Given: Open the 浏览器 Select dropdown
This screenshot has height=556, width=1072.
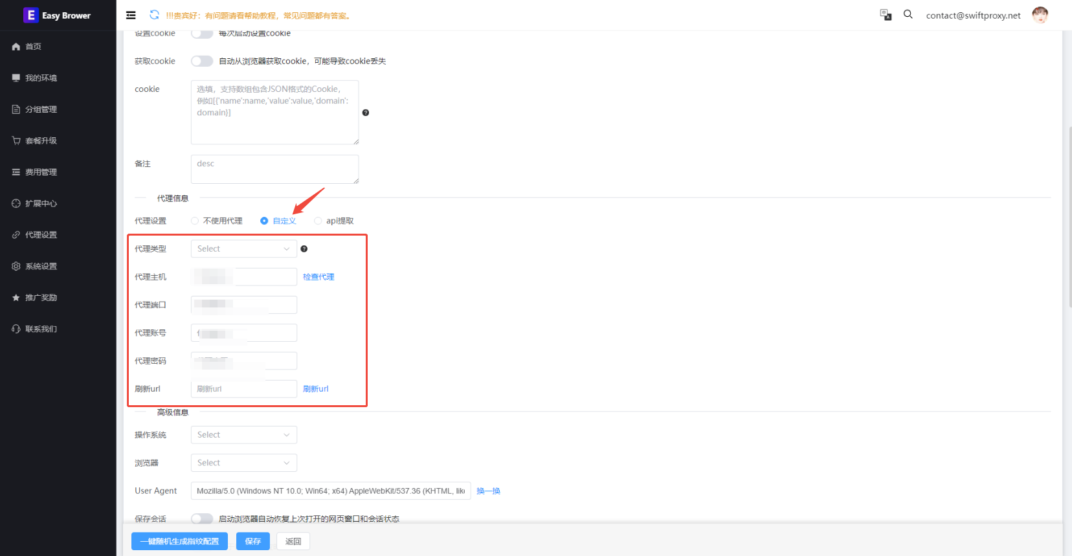Looking at the screenshot, I should click(243, 463).
